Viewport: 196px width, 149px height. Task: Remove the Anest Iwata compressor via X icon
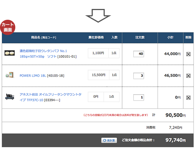pos(188,98)
